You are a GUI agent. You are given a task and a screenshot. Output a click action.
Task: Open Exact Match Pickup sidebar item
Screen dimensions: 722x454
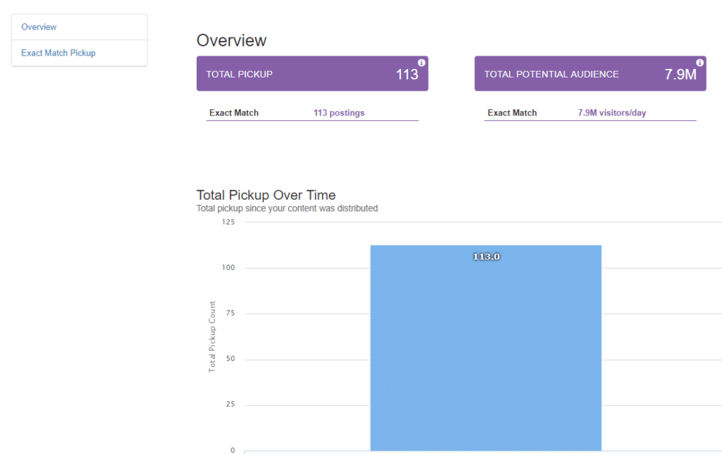coord(58,53)
